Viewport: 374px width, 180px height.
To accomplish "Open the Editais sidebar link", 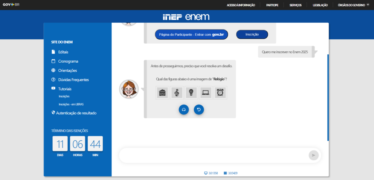I will click(x=63, y=52).
